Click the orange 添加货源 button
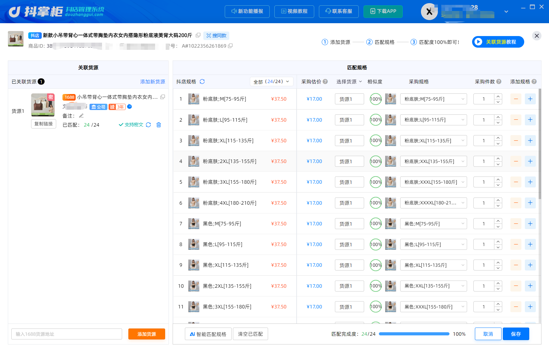 coord(147,334)
